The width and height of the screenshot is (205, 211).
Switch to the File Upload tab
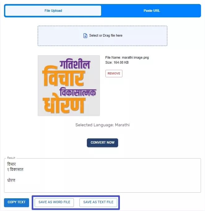tap(53, 11)
